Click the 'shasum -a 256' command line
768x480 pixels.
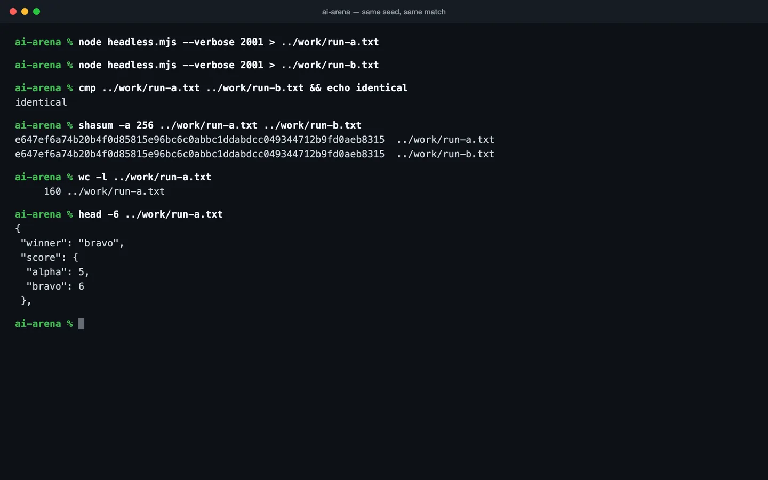[220, 125]
